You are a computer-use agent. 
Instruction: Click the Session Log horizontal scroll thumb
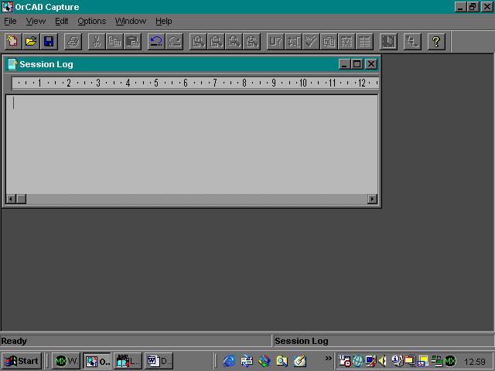tap(21, 199)
